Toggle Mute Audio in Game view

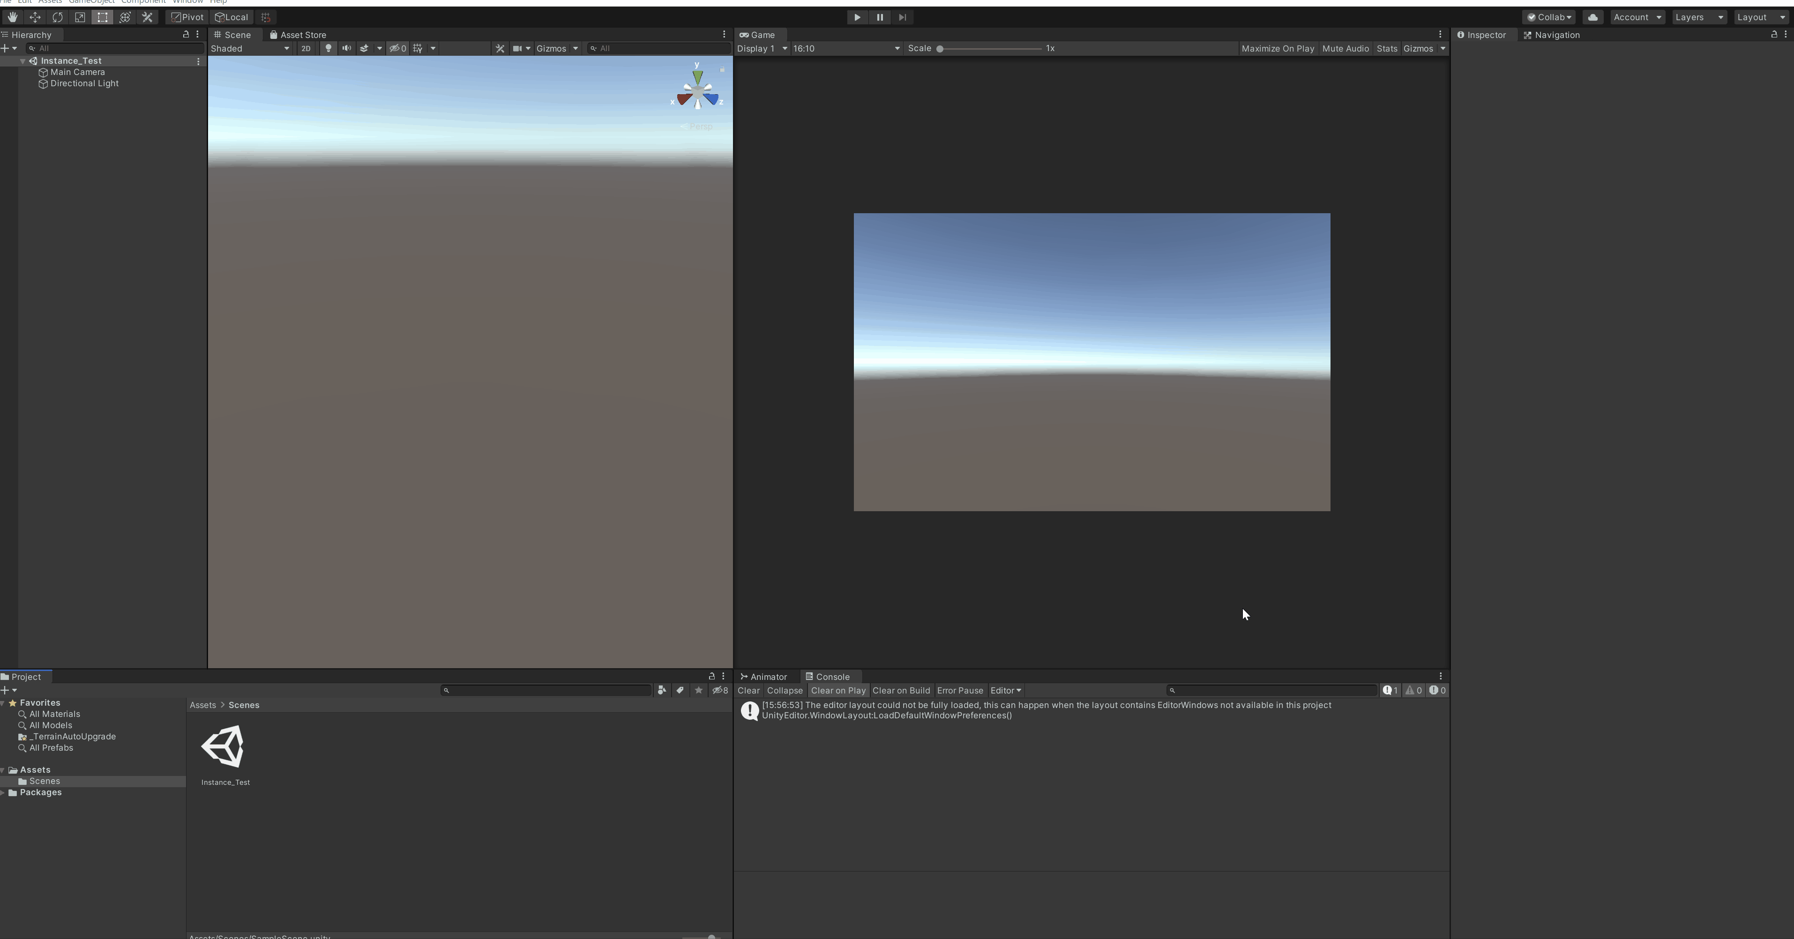pyautogui.click(x=1345, y=49)
